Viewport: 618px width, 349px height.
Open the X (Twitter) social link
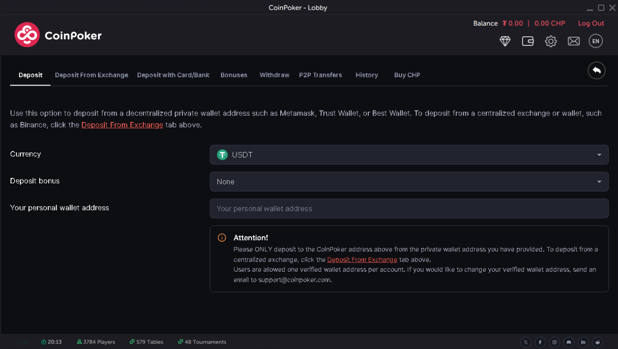[x=525, y=342]
